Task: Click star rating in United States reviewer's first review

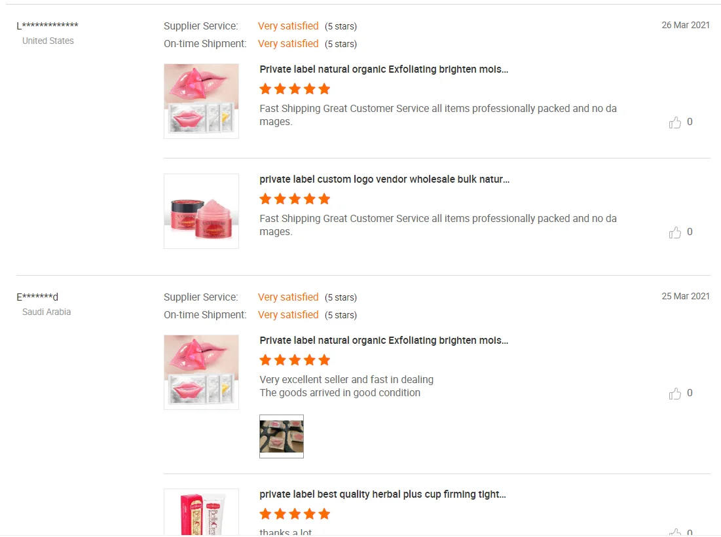Action: point(295,89)
